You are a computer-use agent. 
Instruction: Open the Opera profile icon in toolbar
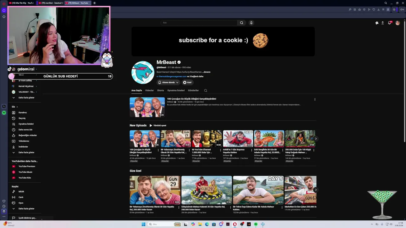pos(388,9)
